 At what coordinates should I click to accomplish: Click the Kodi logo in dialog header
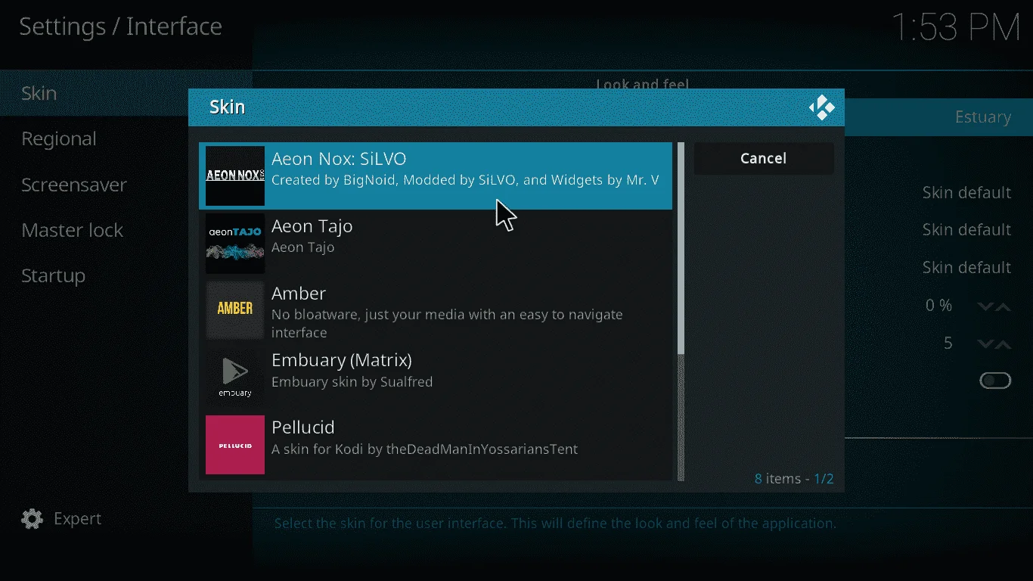[x=821, y=107]
